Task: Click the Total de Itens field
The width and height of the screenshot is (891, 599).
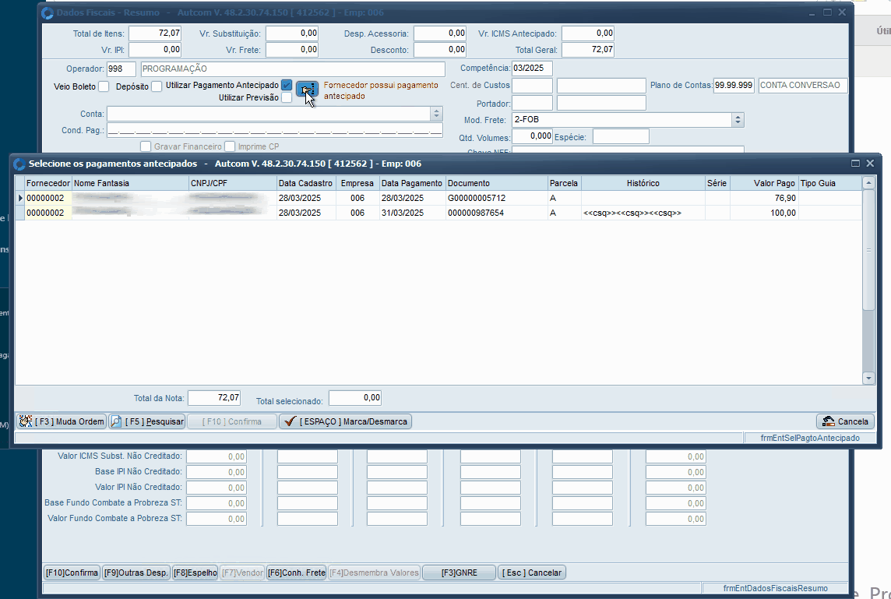Action: point(155,33)
